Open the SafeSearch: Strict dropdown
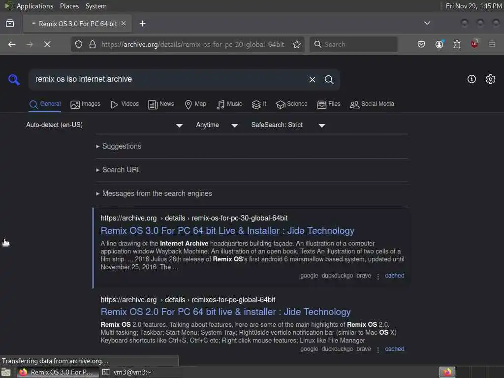Screen dimensions: 504x378 coord(288,125)
